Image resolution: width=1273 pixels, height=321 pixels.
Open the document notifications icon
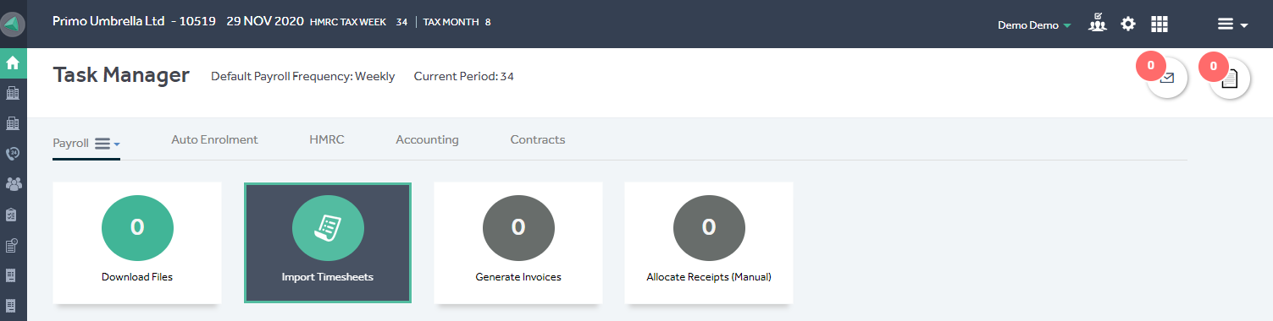click(1230, 79)
